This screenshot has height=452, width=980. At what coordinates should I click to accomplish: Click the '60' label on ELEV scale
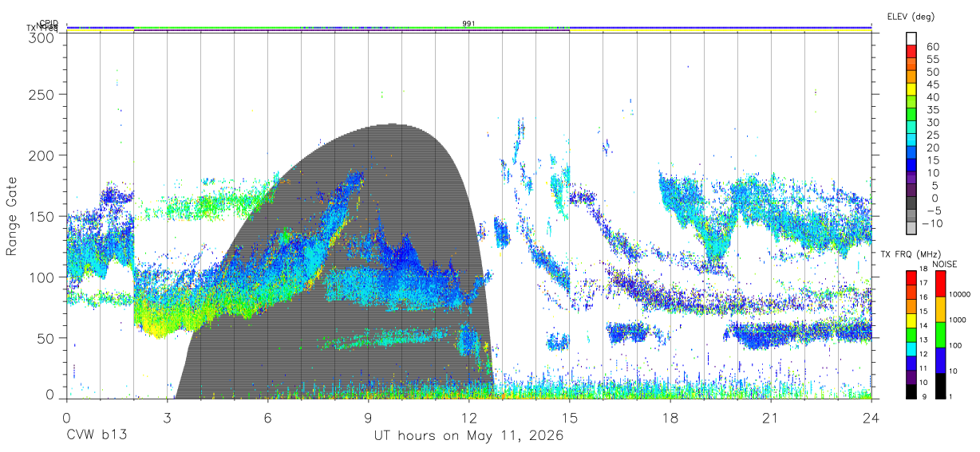[932, 47]
